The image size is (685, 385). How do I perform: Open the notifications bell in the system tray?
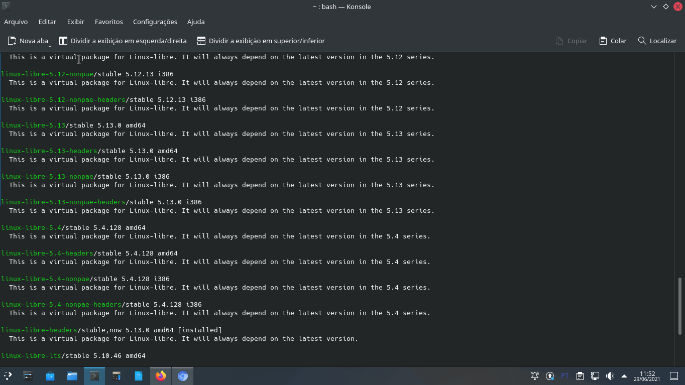[x=535, y=375]
